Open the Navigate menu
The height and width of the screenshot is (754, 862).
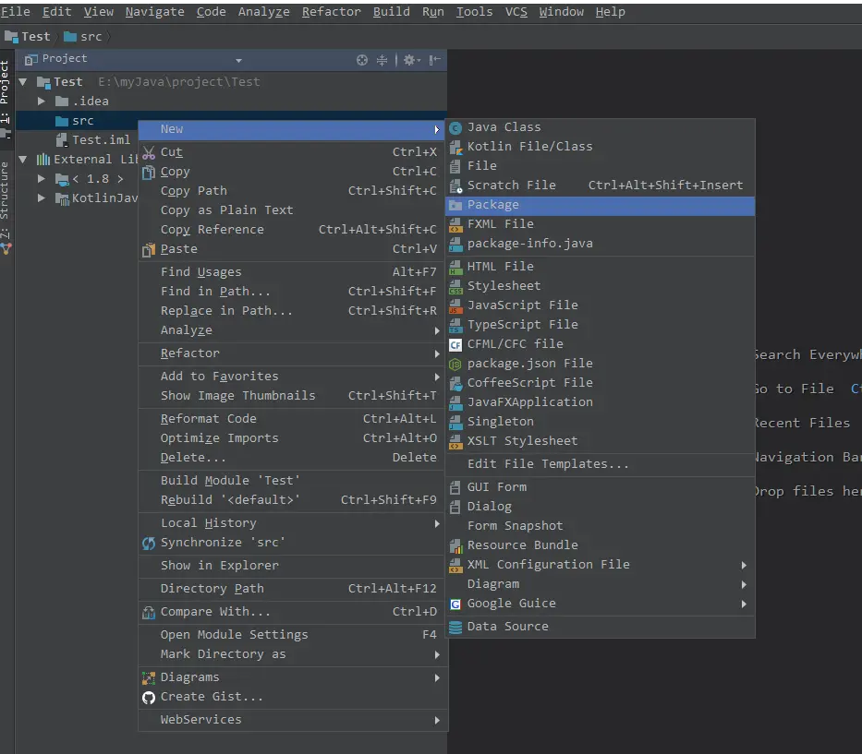(154, 11)
